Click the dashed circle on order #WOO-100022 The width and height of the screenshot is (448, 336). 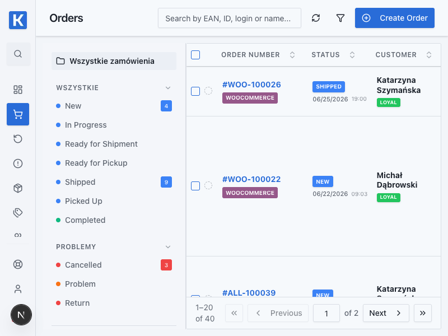pyautogui.click(x=208, y=185)
